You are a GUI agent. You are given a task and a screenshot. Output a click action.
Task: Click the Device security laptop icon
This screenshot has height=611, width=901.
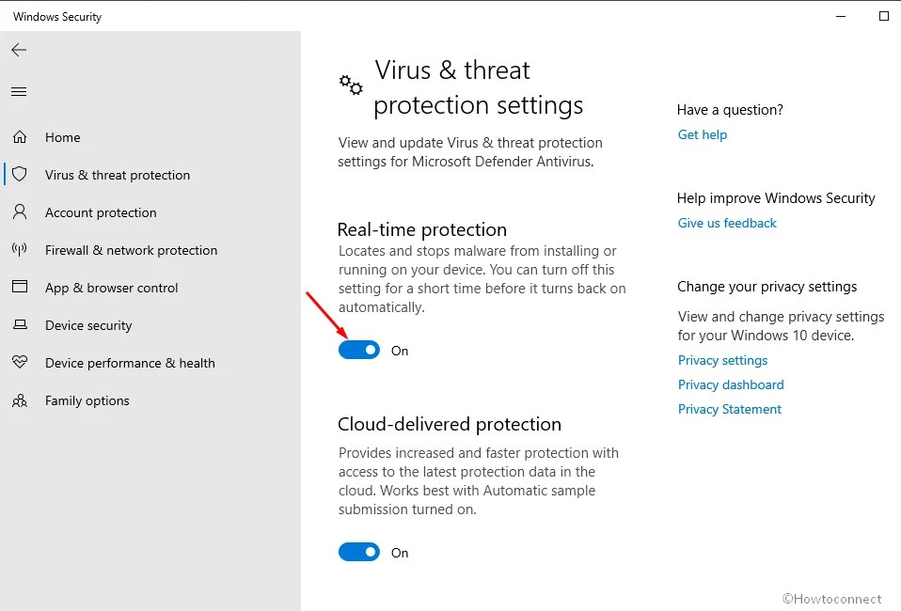pos(19,325)
